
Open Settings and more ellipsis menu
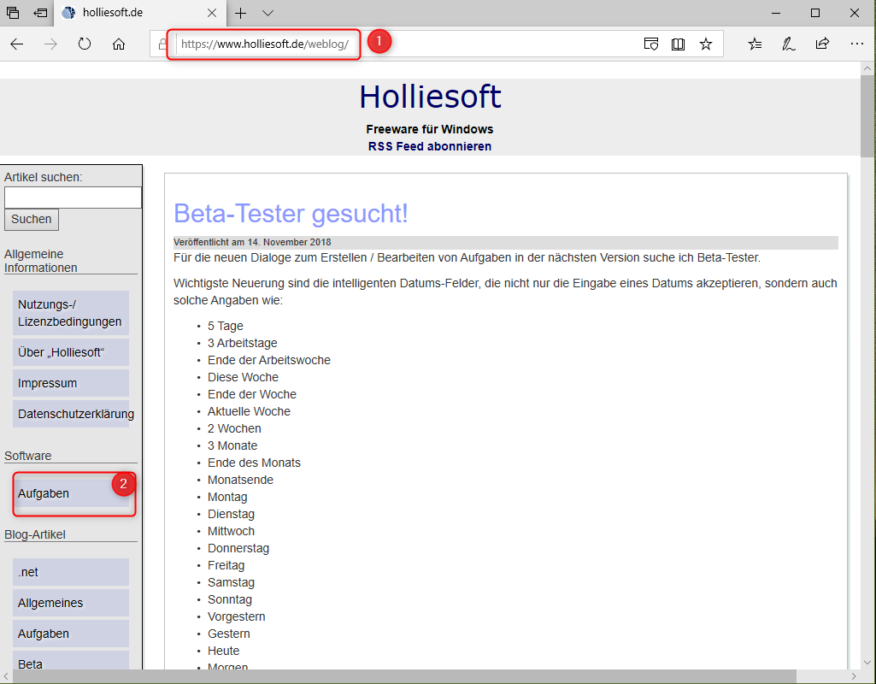click(x=856, y=44)
